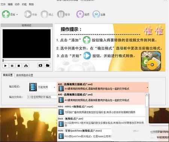Take a snapshot with camera icon
Screen dimensions: 169x142
click(x=40, y=65)
